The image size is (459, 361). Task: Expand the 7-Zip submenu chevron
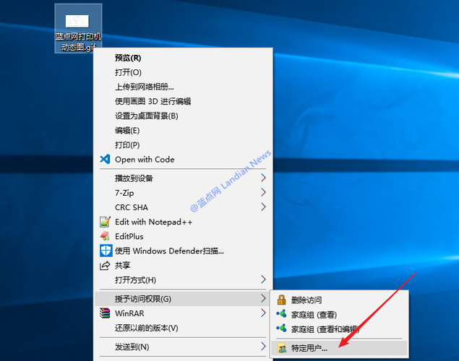point(263,192)
